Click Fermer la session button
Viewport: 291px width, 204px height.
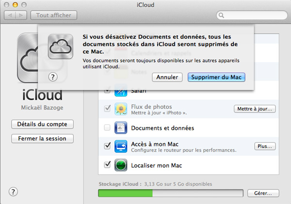point(42,139)
